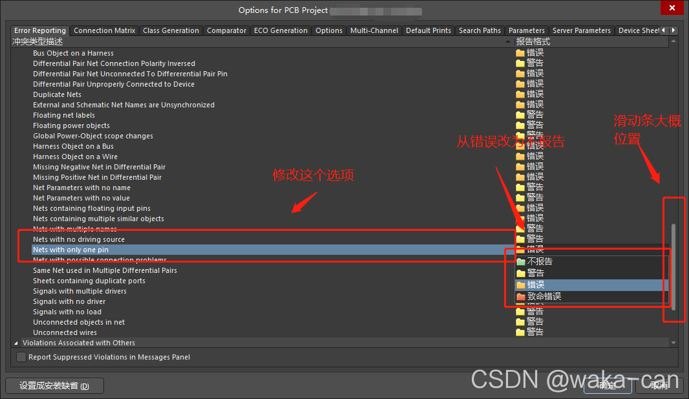Click report icon for Floating net labels

[x=520, y=115]
